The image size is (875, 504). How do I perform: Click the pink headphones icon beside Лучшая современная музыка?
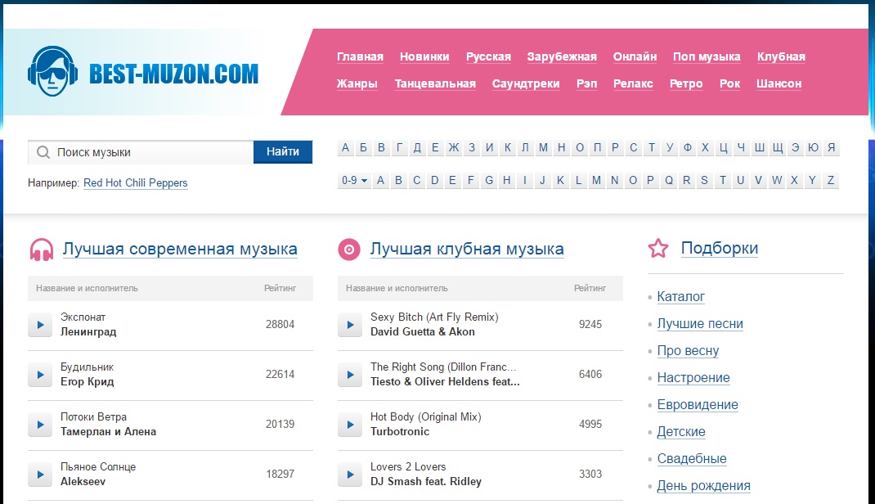click(42, 250)
